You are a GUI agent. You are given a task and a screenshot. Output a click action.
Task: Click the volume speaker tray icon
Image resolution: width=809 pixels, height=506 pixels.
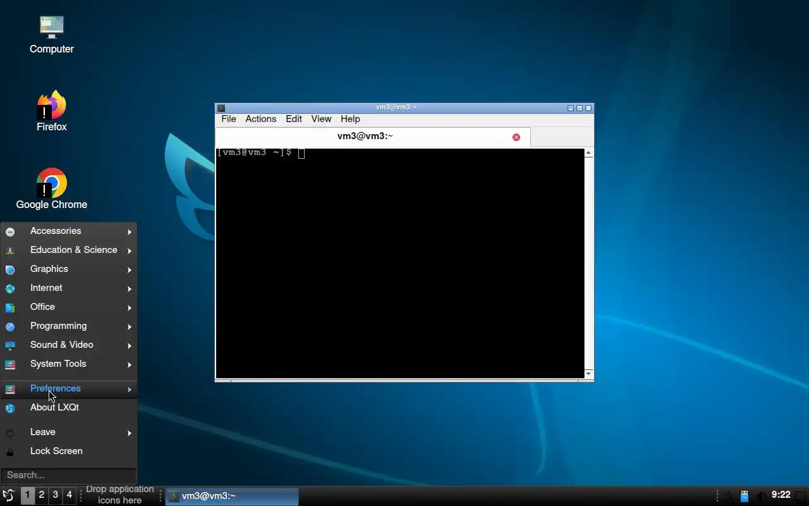(761, 496)
